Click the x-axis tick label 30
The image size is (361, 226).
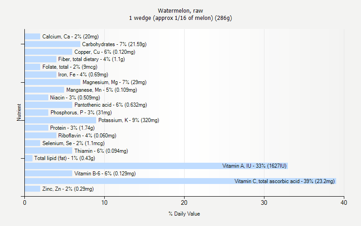(264, 202)
